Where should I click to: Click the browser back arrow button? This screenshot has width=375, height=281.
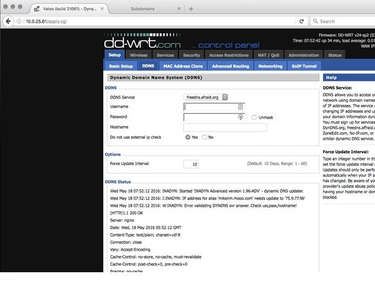point(8,21)
